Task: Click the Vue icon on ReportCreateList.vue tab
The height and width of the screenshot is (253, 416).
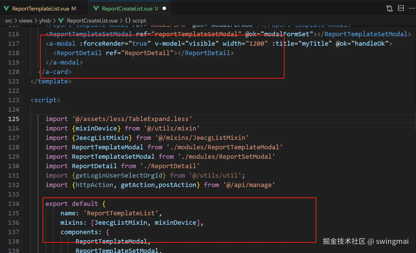Action: click(96, 9)
